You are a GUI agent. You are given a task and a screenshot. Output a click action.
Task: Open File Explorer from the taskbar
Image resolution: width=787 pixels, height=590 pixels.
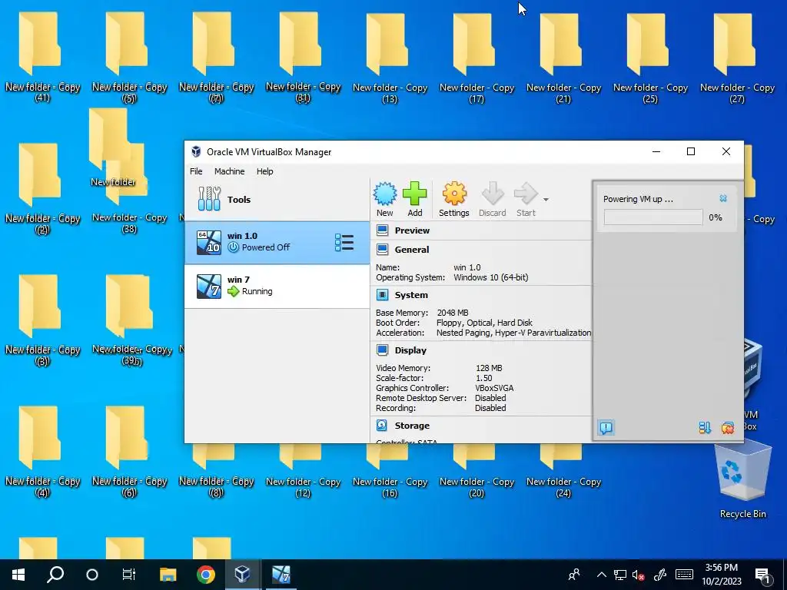pyautogui.click(x=168, y=575)
